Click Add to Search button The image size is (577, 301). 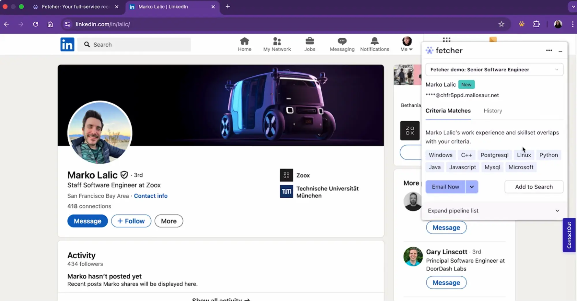[x=534, y=187]
